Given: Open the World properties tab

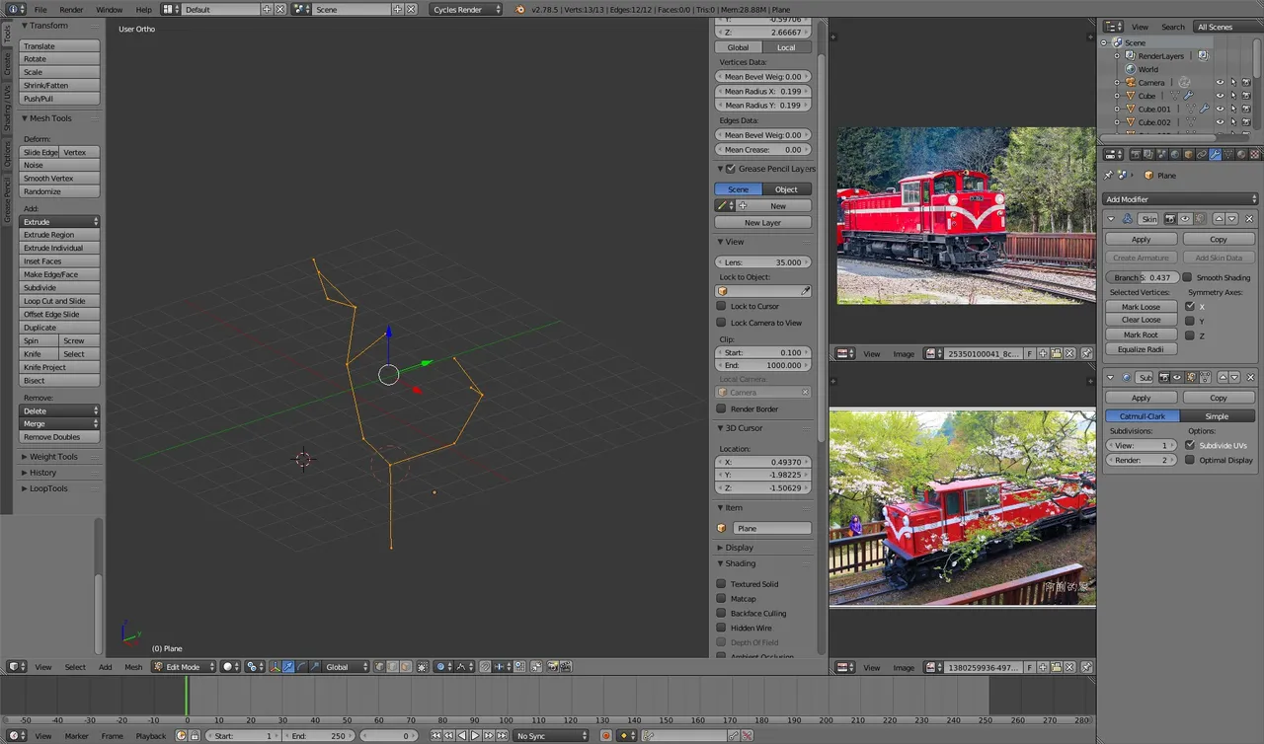Looking at the screenshot, I should [x=1175, y=154].
